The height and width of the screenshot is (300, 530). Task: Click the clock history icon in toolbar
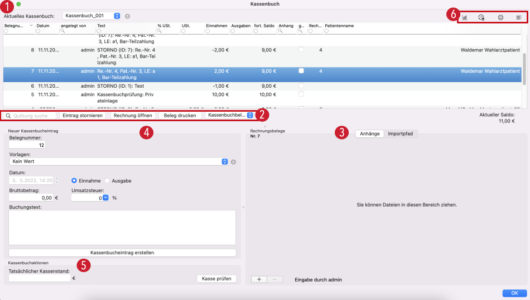[x=481, y=17]
